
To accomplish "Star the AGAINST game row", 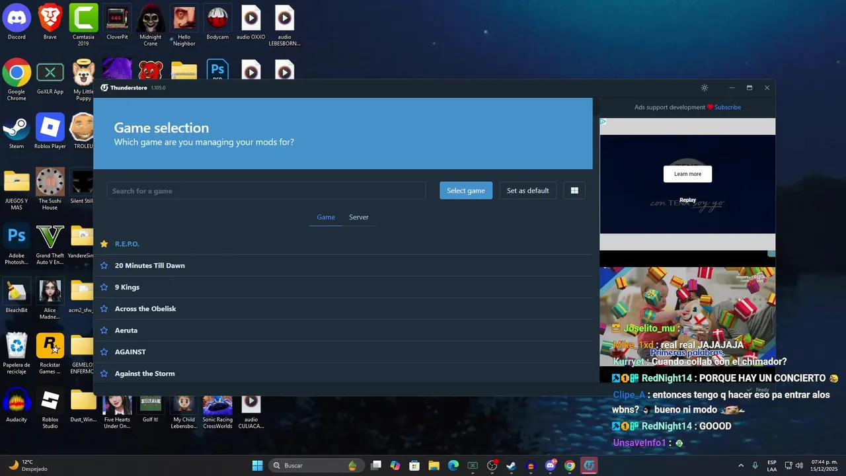I will tap(104, 352).
